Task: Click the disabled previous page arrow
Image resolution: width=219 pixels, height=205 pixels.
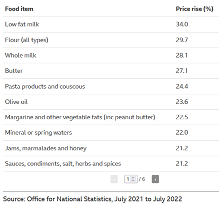Action: [114, 179]
